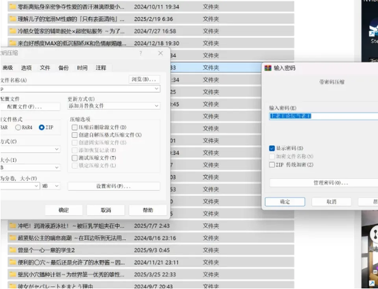Image resolution: width=378 pixels, height=289 pixels.
Task: Open the 更新方式(U) dropdown
Action: click(156, 106)
